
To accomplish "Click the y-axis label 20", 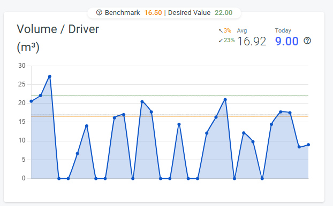I will (x=21, y=103).
